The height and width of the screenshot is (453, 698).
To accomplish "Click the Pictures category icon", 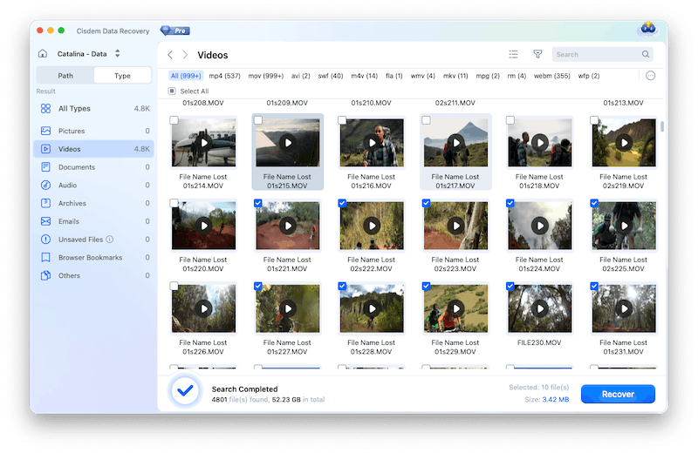I will (x=45, y=131).
